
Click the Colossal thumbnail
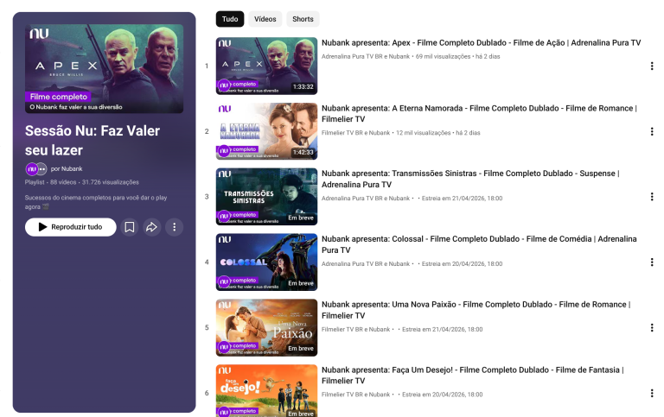[267, 262]
